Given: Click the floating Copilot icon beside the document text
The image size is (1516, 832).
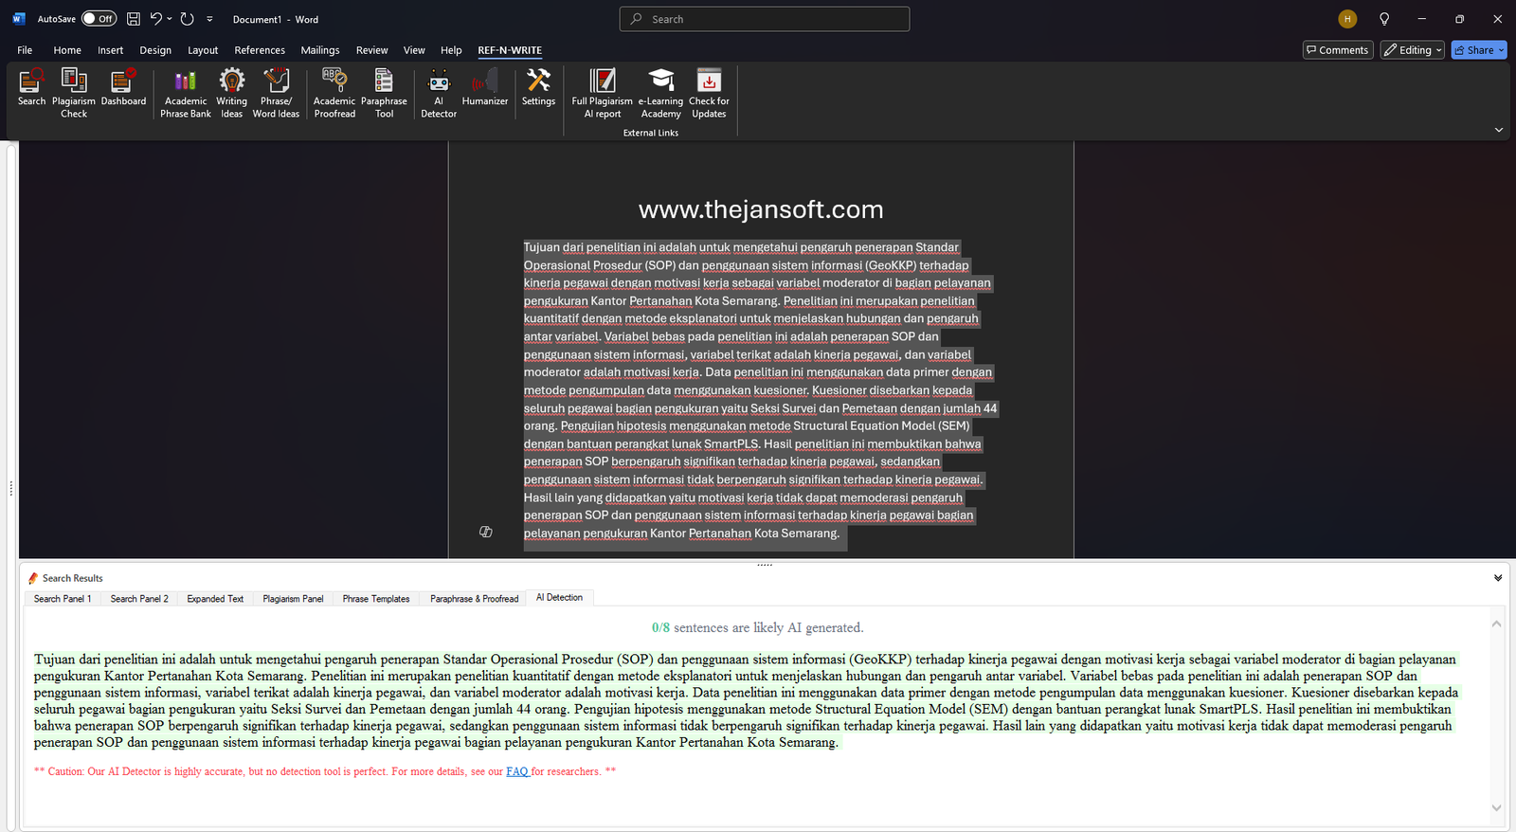Looking at the screenshot, I should [485, 532].
